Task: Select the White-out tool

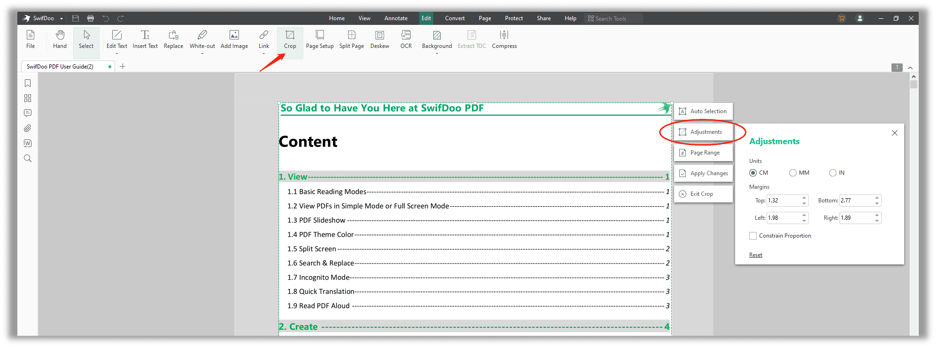Action: [x=202, y=39]
